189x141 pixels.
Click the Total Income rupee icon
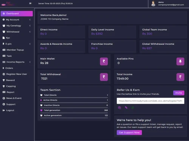click(x=180, y=77)
